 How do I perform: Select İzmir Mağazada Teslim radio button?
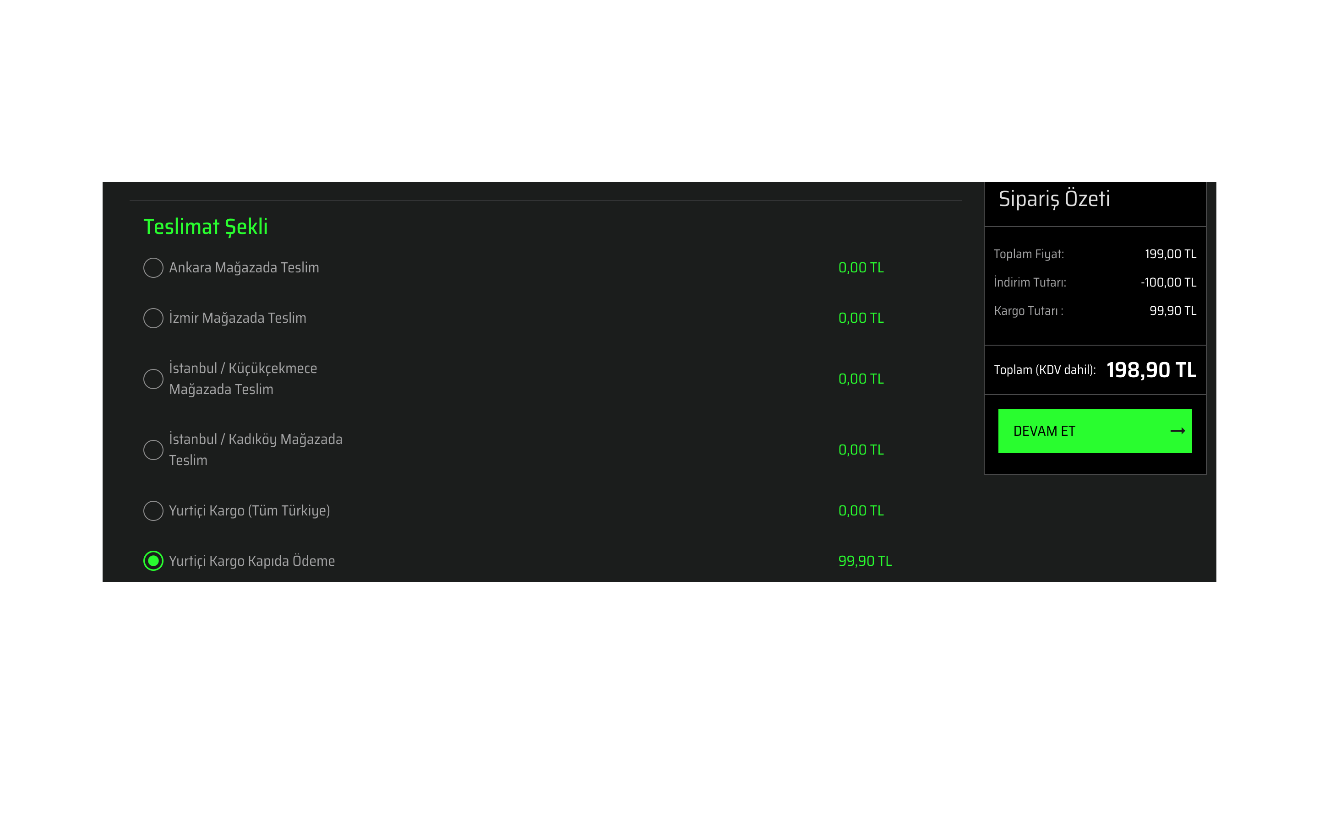pos(153,318)
